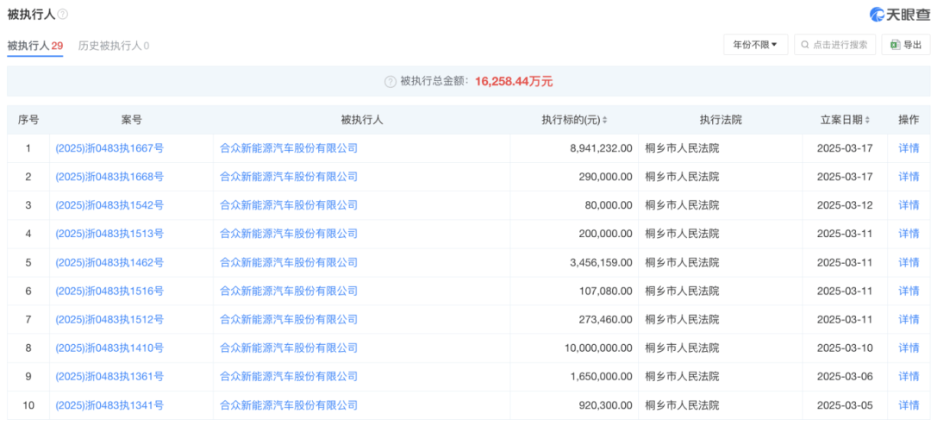View 详情 for the 2025-03-06 case

[x=909, y=376]
